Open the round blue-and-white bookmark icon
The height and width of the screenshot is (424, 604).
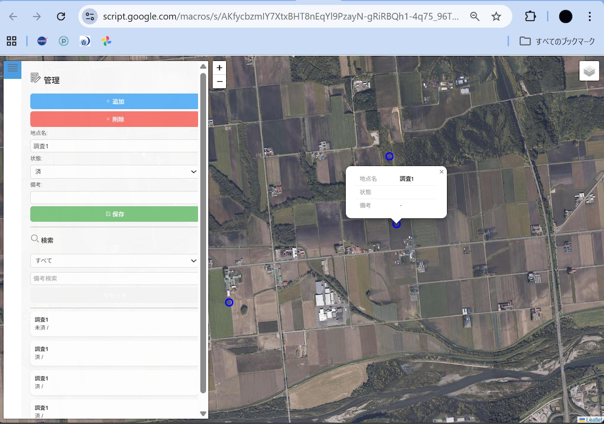[85, 41]
